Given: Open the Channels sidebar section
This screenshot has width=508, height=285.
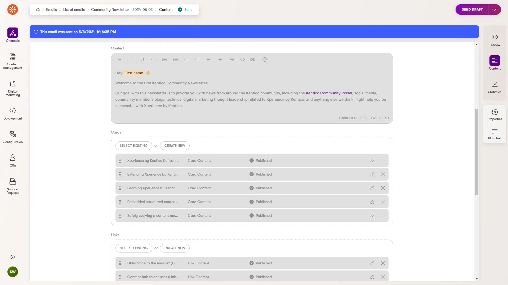Looking at the screenshot, I should pyautogui.click(x=13, y=35).
